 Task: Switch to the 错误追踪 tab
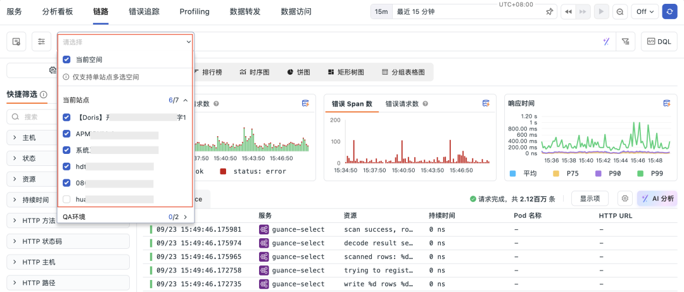click(144, 12)
